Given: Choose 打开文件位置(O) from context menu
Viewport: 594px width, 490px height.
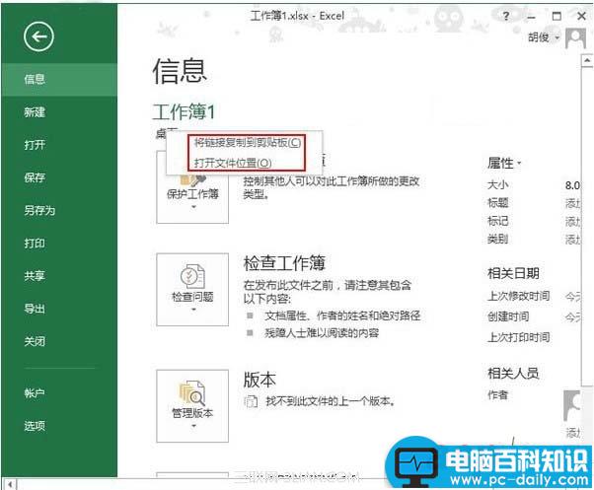Looking at the screenshot, I should pyautogui.click(x=233, y=163).
